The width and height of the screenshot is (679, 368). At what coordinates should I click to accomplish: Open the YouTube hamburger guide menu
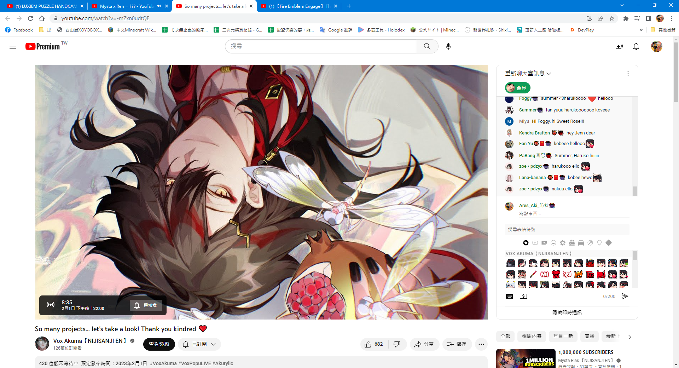pyautogui.click(x=13, y=46)
